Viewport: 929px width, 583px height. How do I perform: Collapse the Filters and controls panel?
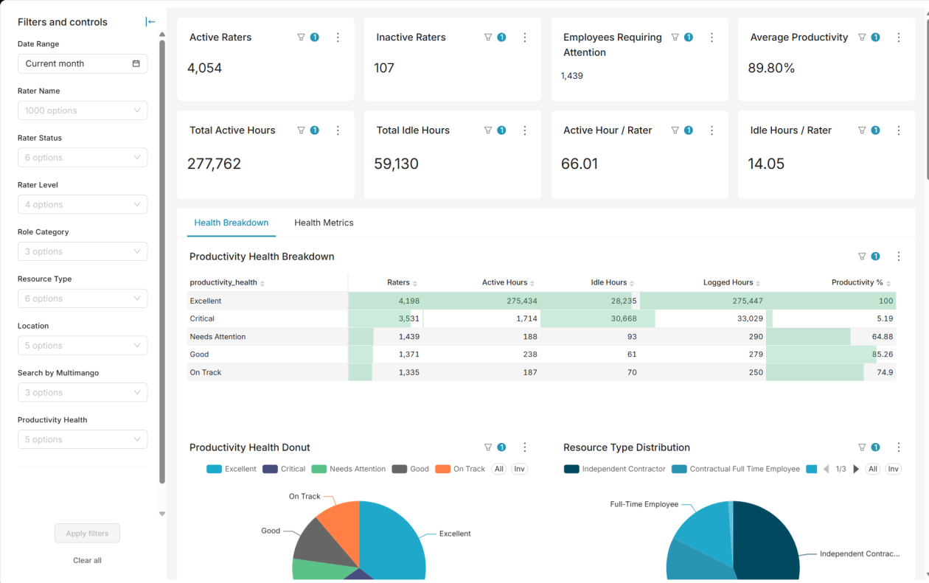[150, 22]
